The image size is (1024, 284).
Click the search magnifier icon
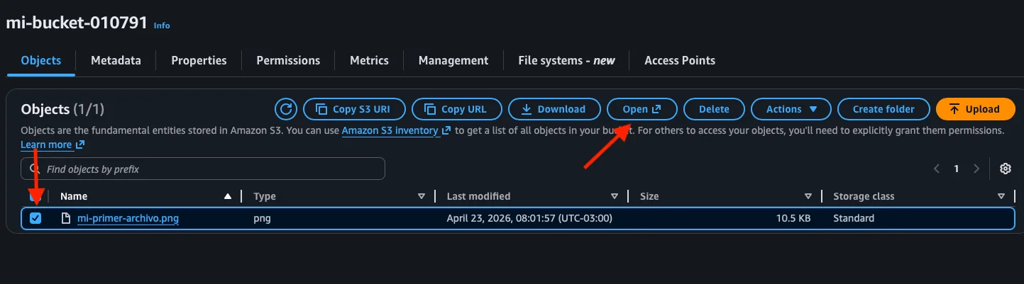[x=34, y=169]
